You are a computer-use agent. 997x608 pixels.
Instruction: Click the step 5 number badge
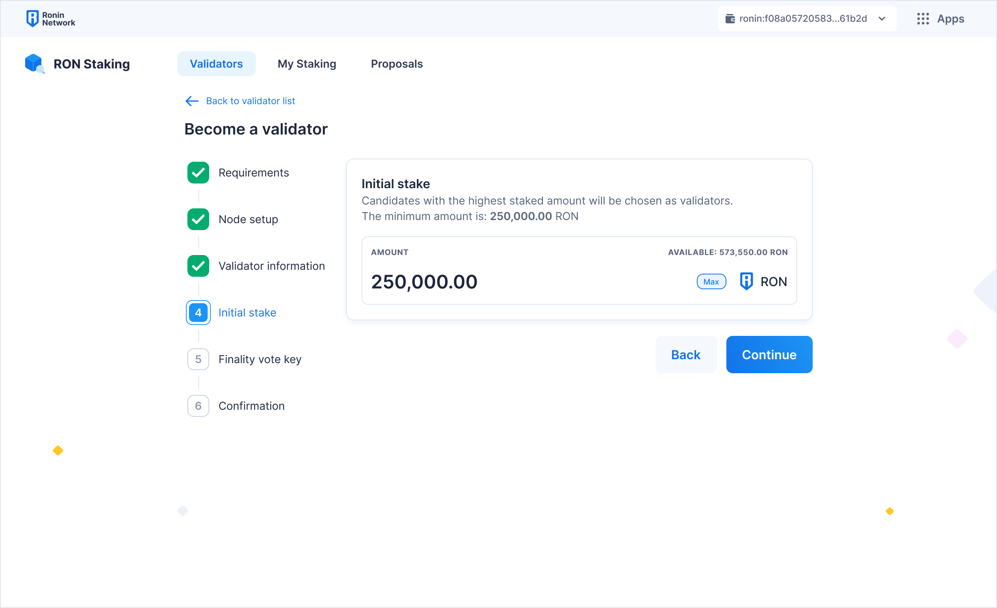click(x=198, y=359)
